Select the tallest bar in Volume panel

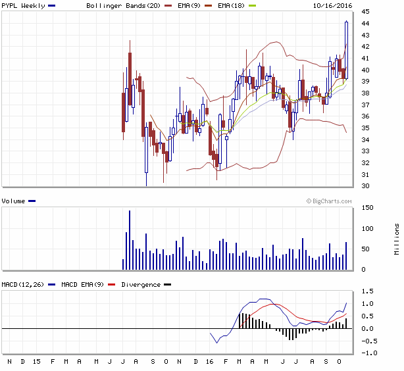(x=130, y=240)
